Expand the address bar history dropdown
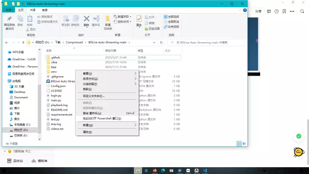Image resolution: width=309 pixels, height=174 pixels. pos(154,43)
